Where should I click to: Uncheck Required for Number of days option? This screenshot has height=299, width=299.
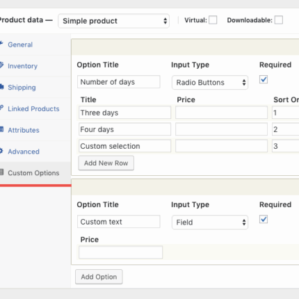click(264, 79)
